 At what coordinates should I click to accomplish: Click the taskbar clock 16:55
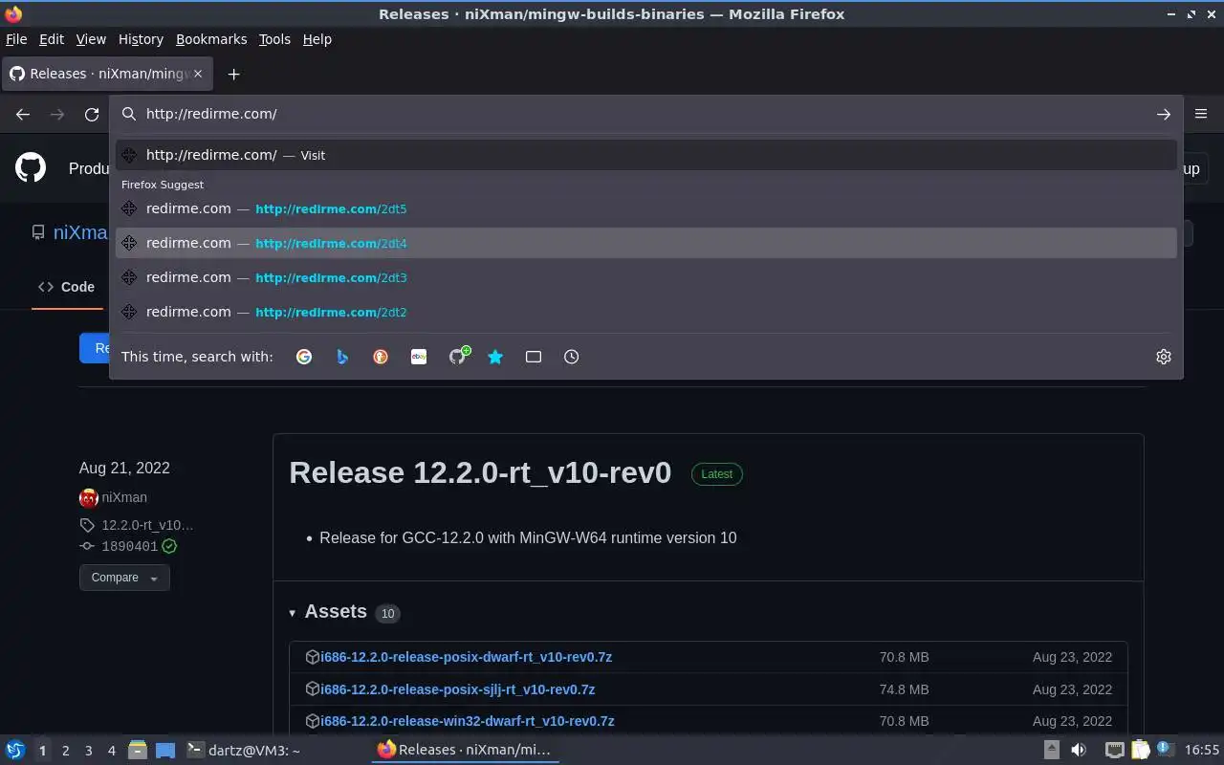[x=1202, y=750]
